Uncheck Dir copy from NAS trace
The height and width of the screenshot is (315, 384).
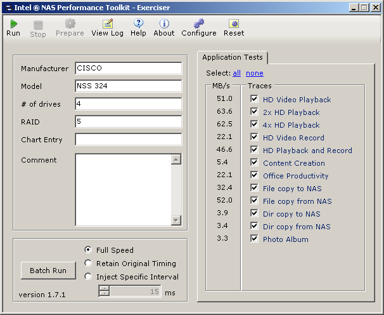coord(254,226)
